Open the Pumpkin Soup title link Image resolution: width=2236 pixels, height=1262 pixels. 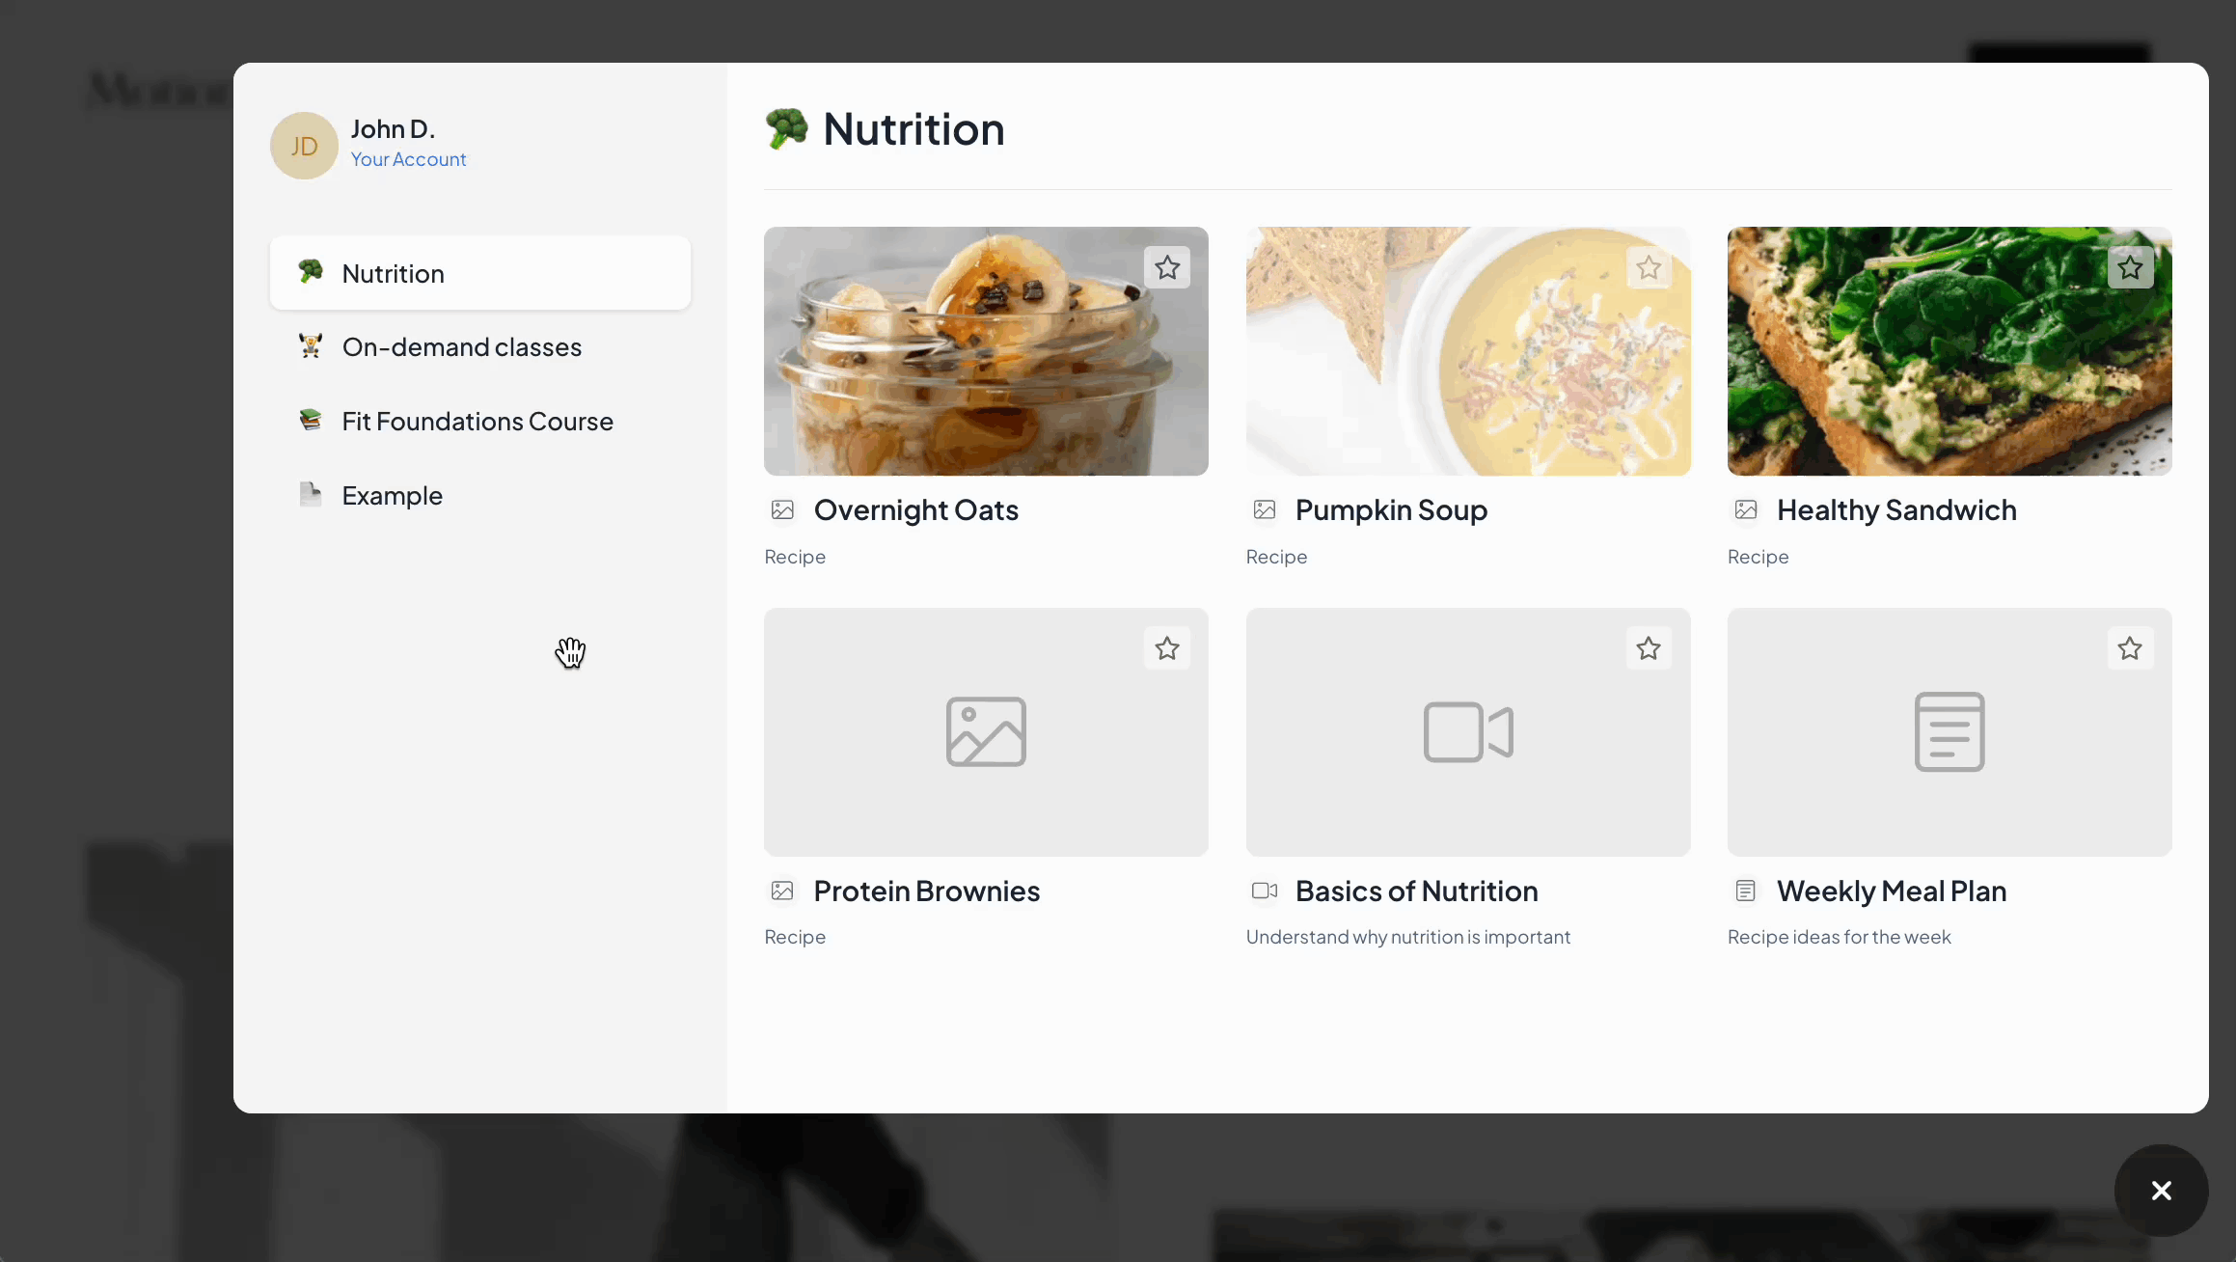1391,509
